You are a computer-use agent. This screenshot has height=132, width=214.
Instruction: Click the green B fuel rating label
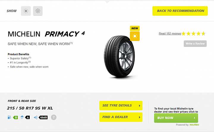[15, 117]
